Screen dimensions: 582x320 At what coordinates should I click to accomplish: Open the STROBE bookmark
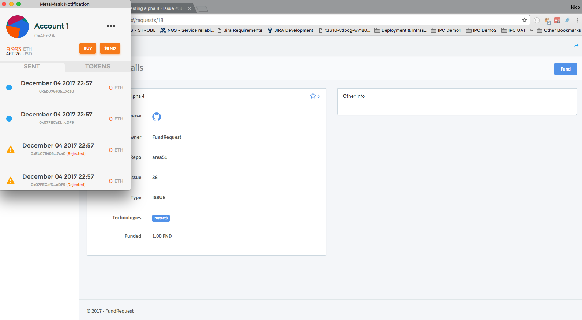click(x=143, y=30)
